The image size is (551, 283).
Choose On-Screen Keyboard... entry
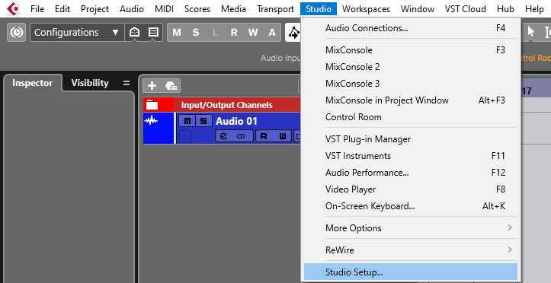pos(411,206)
